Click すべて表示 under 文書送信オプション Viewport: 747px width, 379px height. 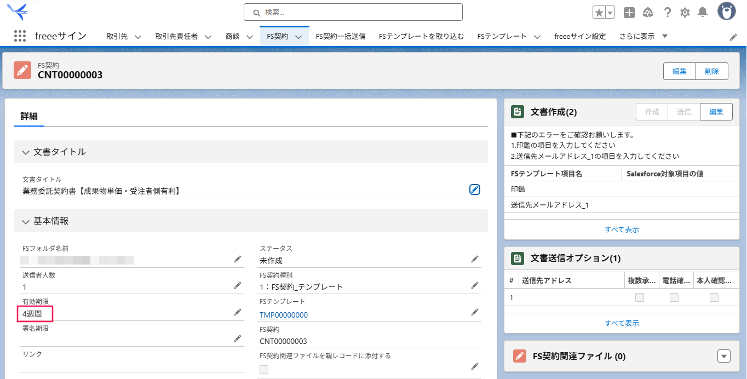pos(622,323)
